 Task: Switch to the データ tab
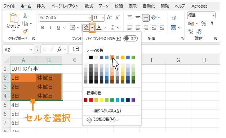[x=104, y=6]
